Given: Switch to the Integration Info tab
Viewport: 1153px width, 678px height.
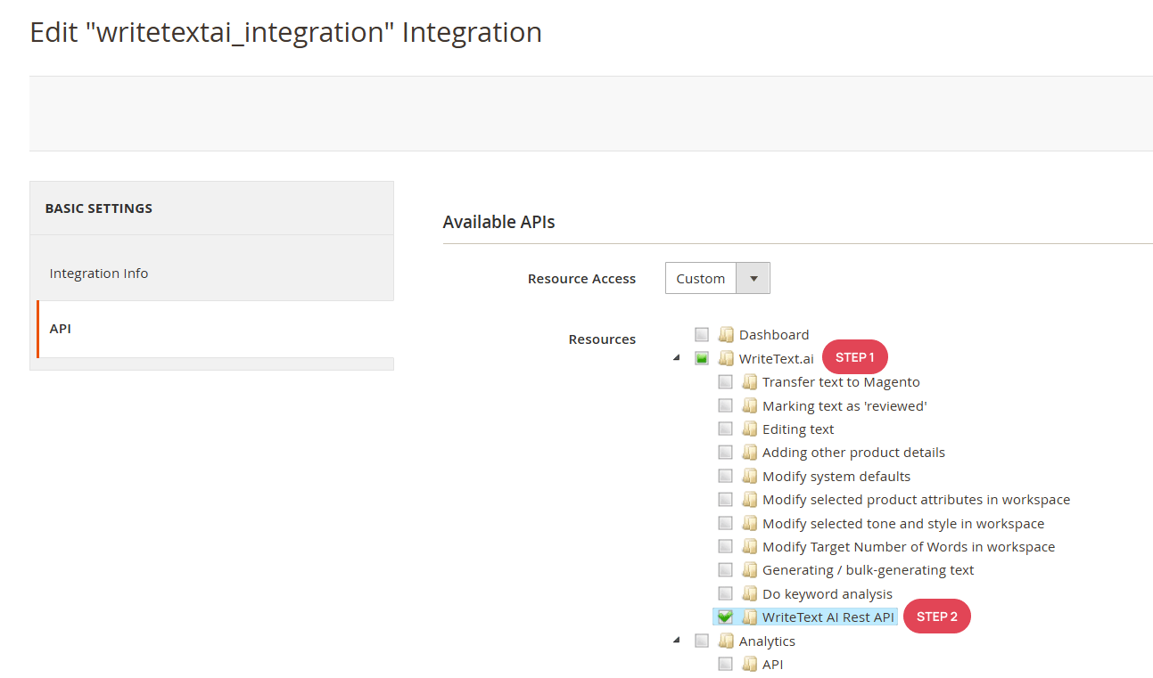Looking at the screenshot, I should (98, 273).
